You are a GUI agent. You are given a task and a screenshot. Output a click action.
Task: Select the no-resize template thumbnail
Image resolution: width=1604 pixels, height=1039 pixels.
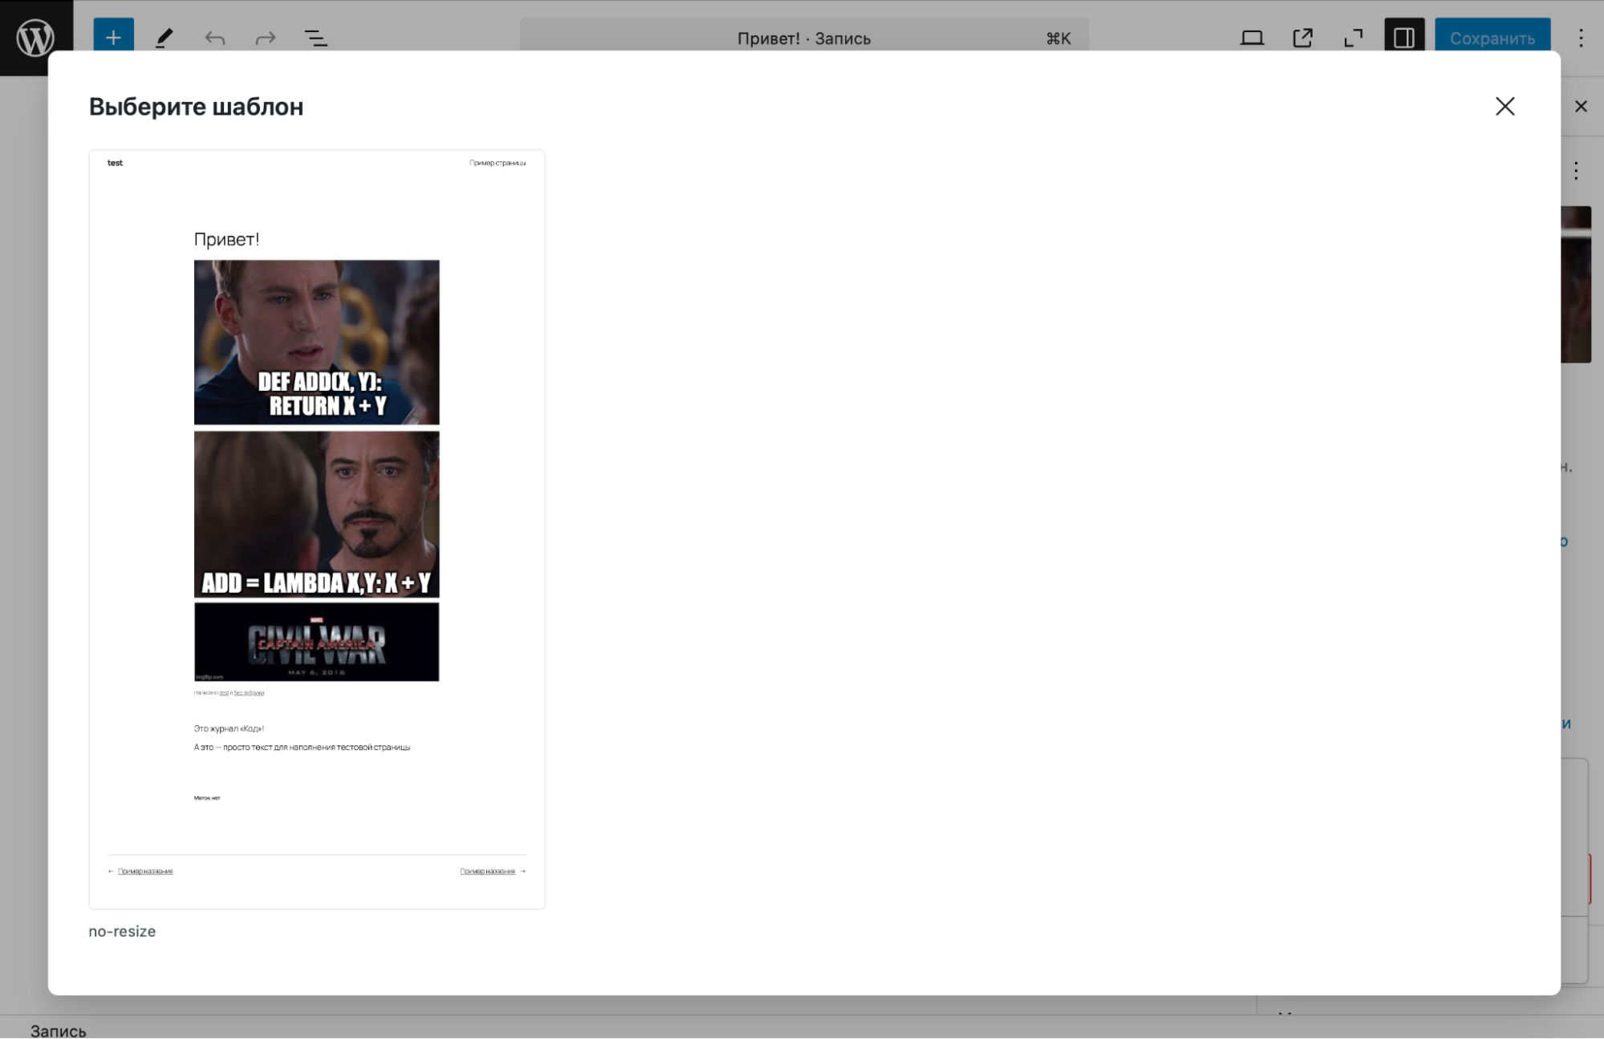tap(317, 529)
